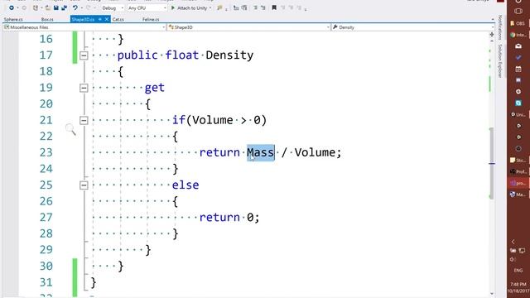Open the Unity window labeled 'Uni...' in taskbar
The image size is (530, 298).
pyautogui.click(x=518, y=114)
